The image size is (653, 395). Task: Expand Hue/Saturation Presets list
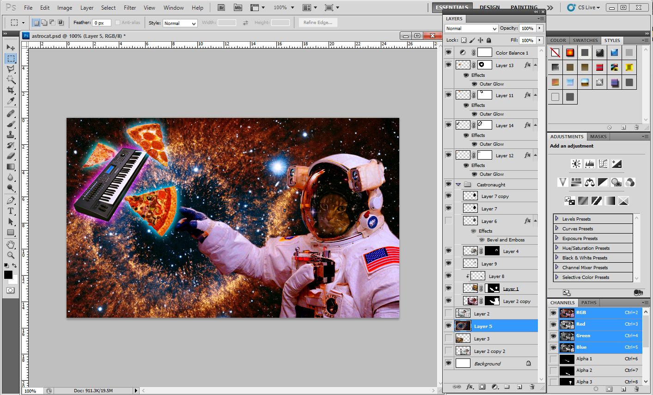[x=557, y=247]
